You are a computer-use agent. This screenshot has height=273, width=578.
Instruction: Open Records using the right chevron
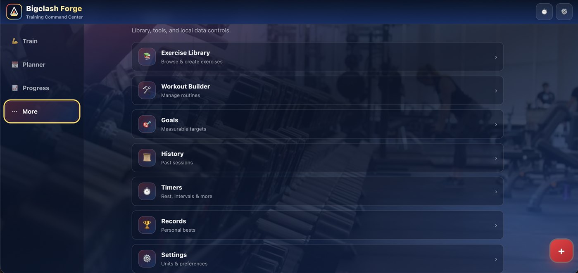[x=496, y=226]
